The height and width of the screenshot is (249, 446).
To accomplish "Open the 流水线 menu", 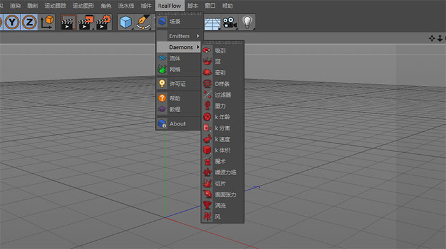I will 126,6.
